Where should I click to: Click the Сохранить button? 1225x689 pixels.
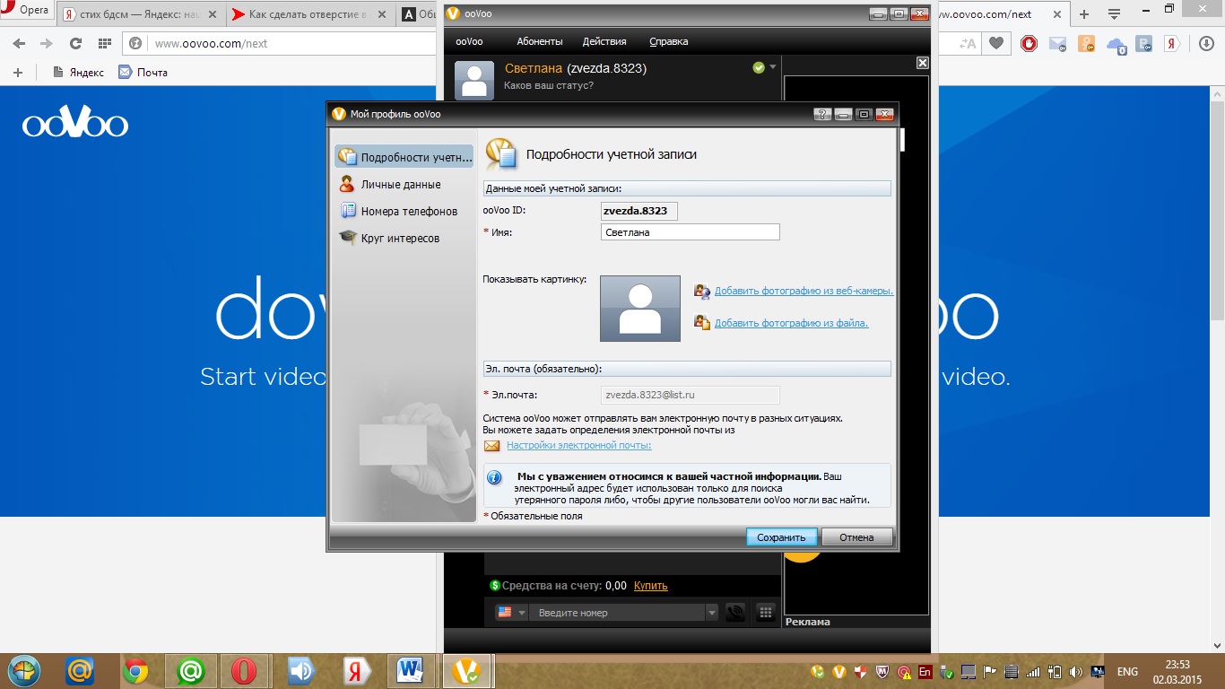point(781,537)
